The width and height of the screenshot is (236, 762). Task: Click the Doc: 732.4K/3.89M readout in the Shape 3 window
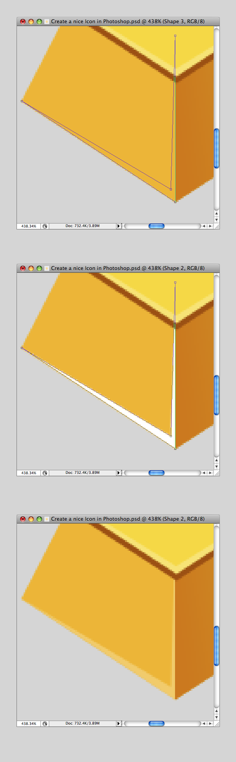point(83,226)
